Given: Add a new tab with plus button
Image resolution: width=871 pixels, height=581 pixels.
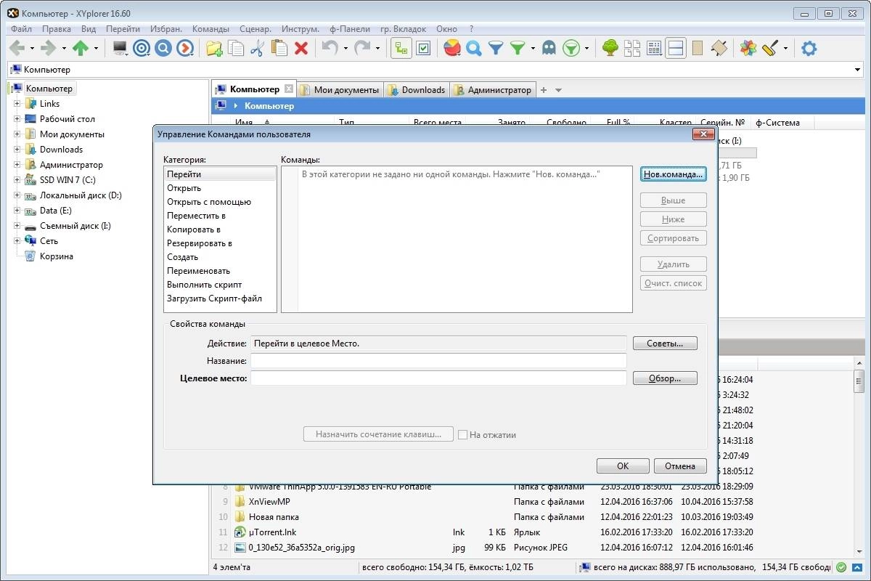Looking at the screenshot, I should pyautogui.click(x=544, y=90).
